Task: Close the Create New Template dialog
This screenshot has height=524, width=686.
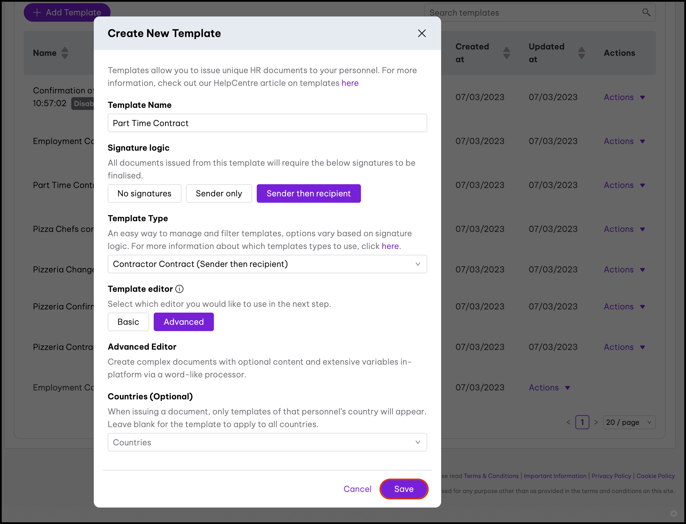Action: coord(422,33)
